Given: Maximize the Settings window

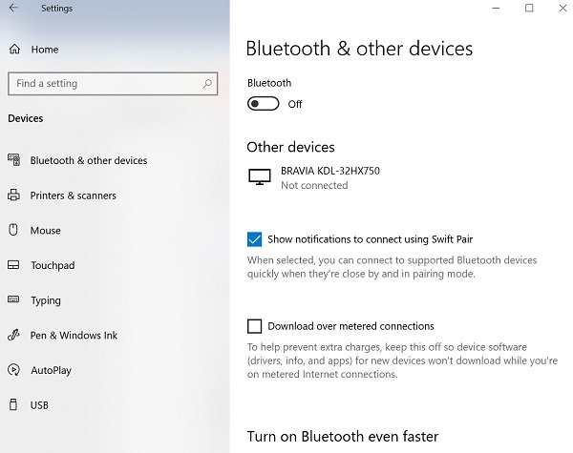Looking at the screenshot, I should tap(529, 9).
